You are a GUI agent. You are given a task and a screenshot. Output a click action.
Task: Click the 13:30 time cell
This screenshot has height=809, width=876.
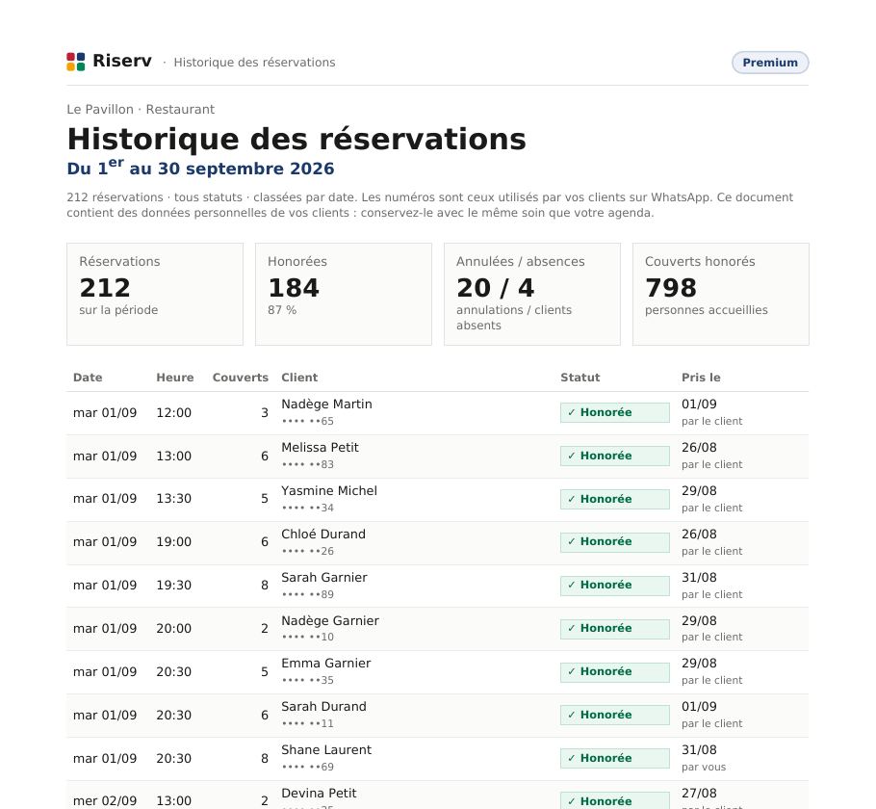pos(173,498)
